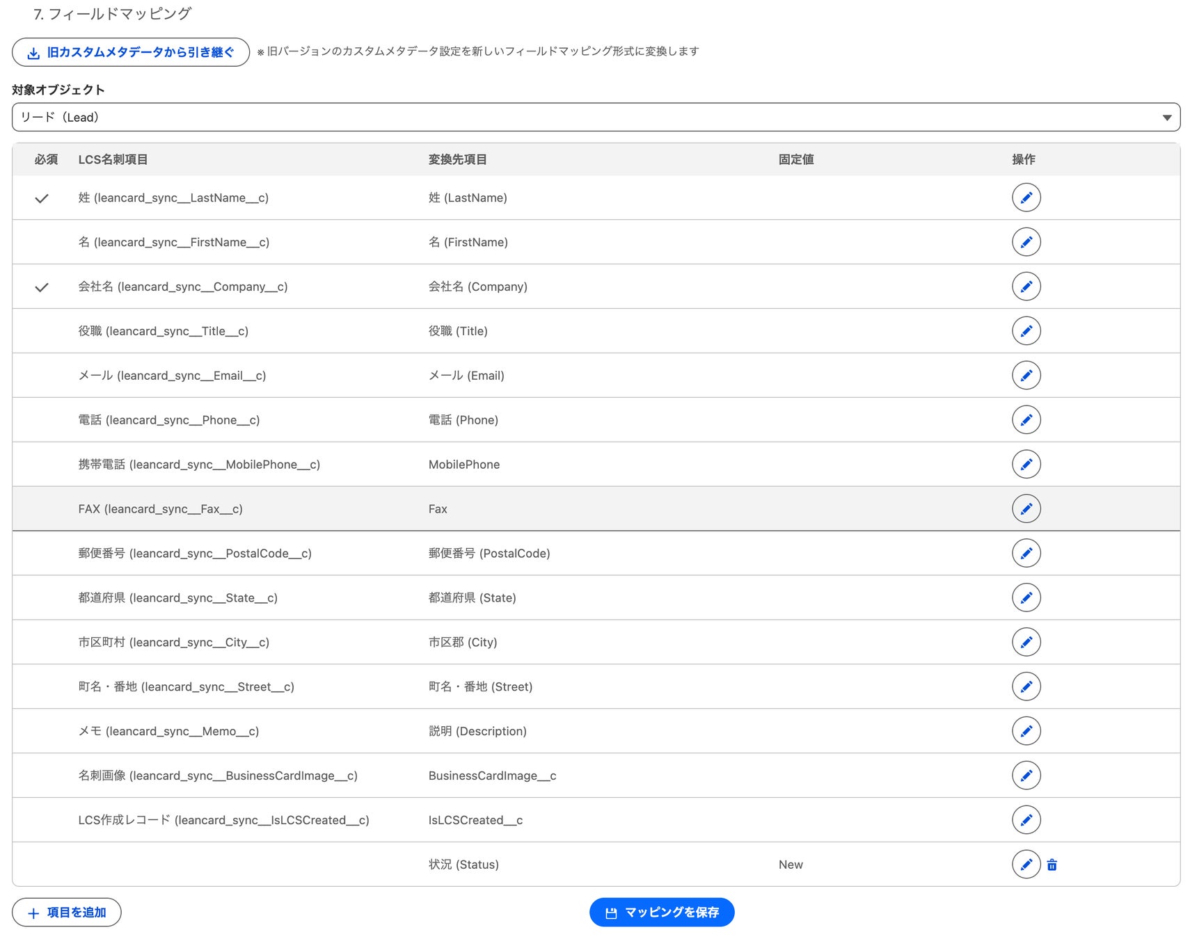This screenshot has width=1190, height=939.
Task: Edit the 説明 (Description) mapping row
Action: tap(1026, 731)
